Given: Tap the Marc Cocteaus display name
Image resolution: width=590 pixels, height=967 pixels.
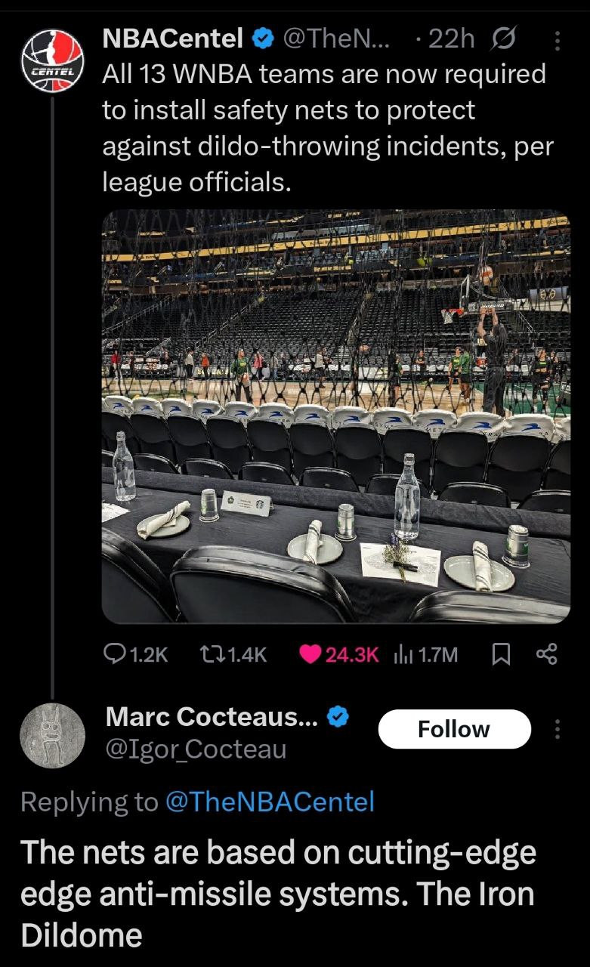Looking at the screenshot, I should (x=212, y=717).
